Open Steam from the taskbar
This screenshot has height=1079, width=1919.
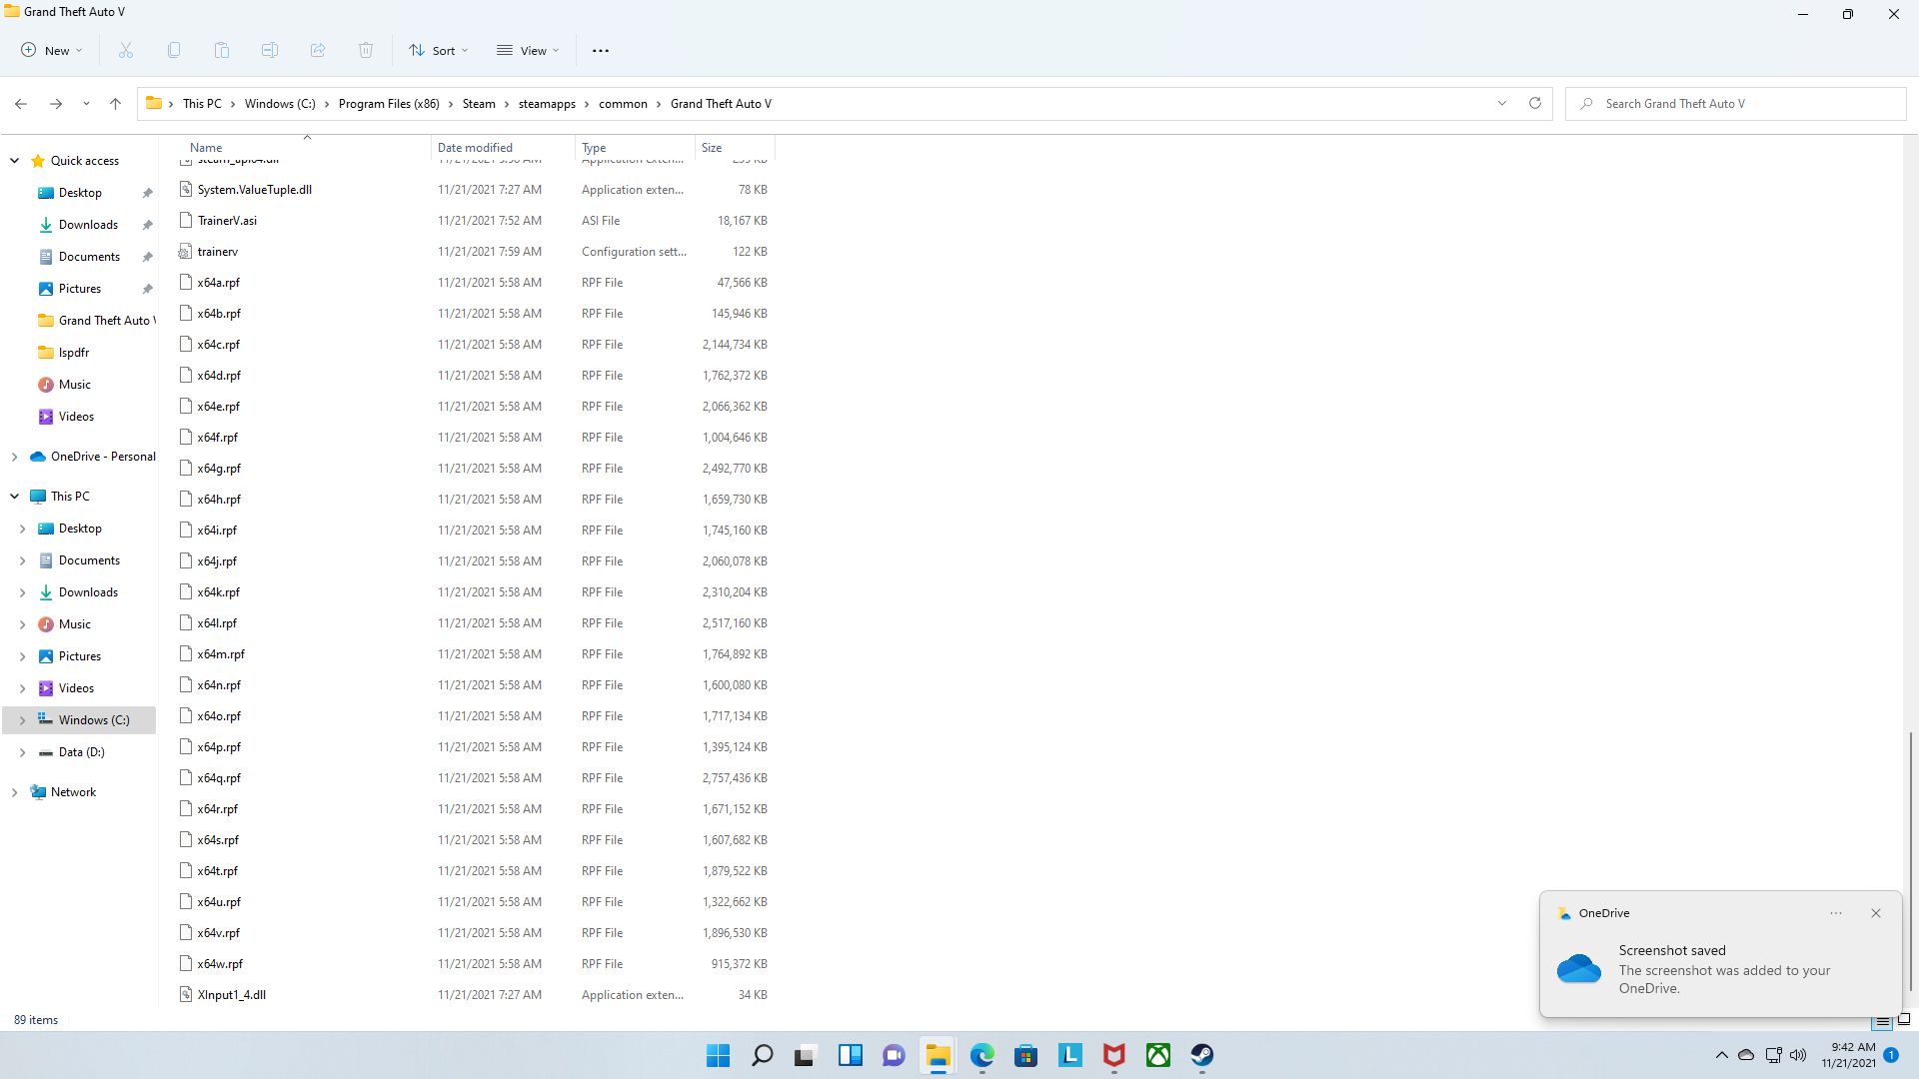(1201, 1055)
